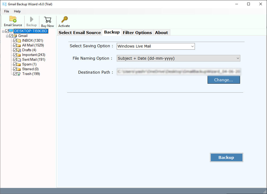Select the DESKTOP-TIS9CBD tree label
267x194 pixels.
tap(31, 31)
